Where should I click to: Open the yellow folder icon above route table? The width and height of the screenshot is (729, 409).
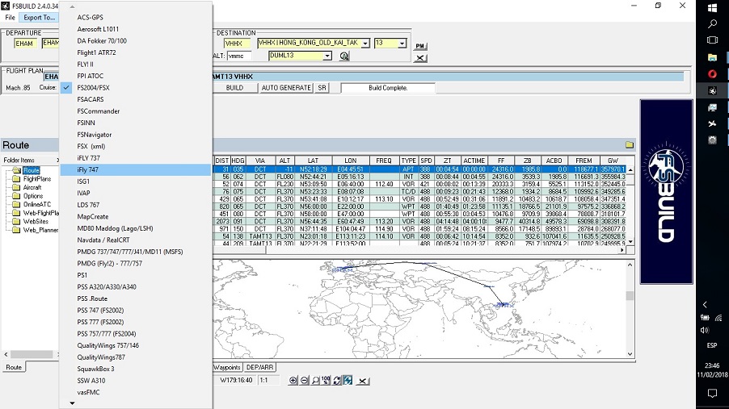[630, 145]
